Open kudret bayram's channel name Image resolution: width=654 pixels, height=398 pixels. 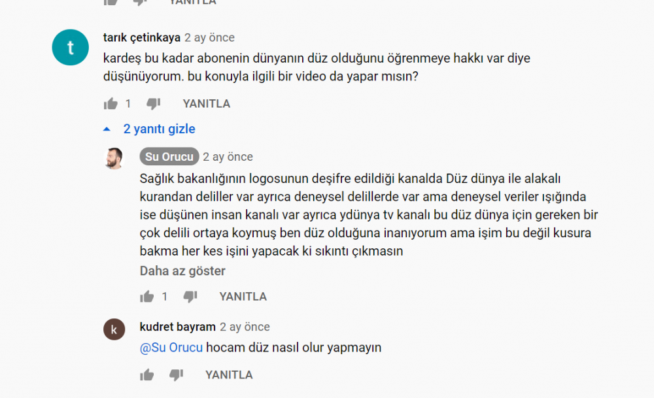pos(178,327)
